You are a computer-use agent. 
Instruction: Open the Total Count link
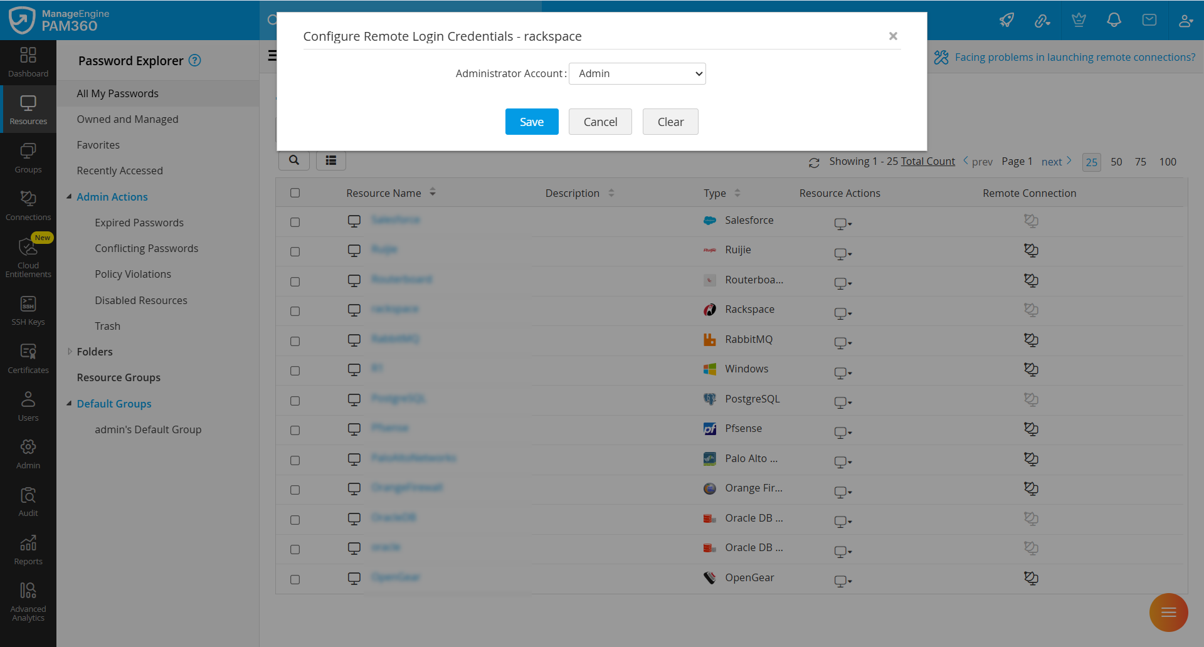928,161
